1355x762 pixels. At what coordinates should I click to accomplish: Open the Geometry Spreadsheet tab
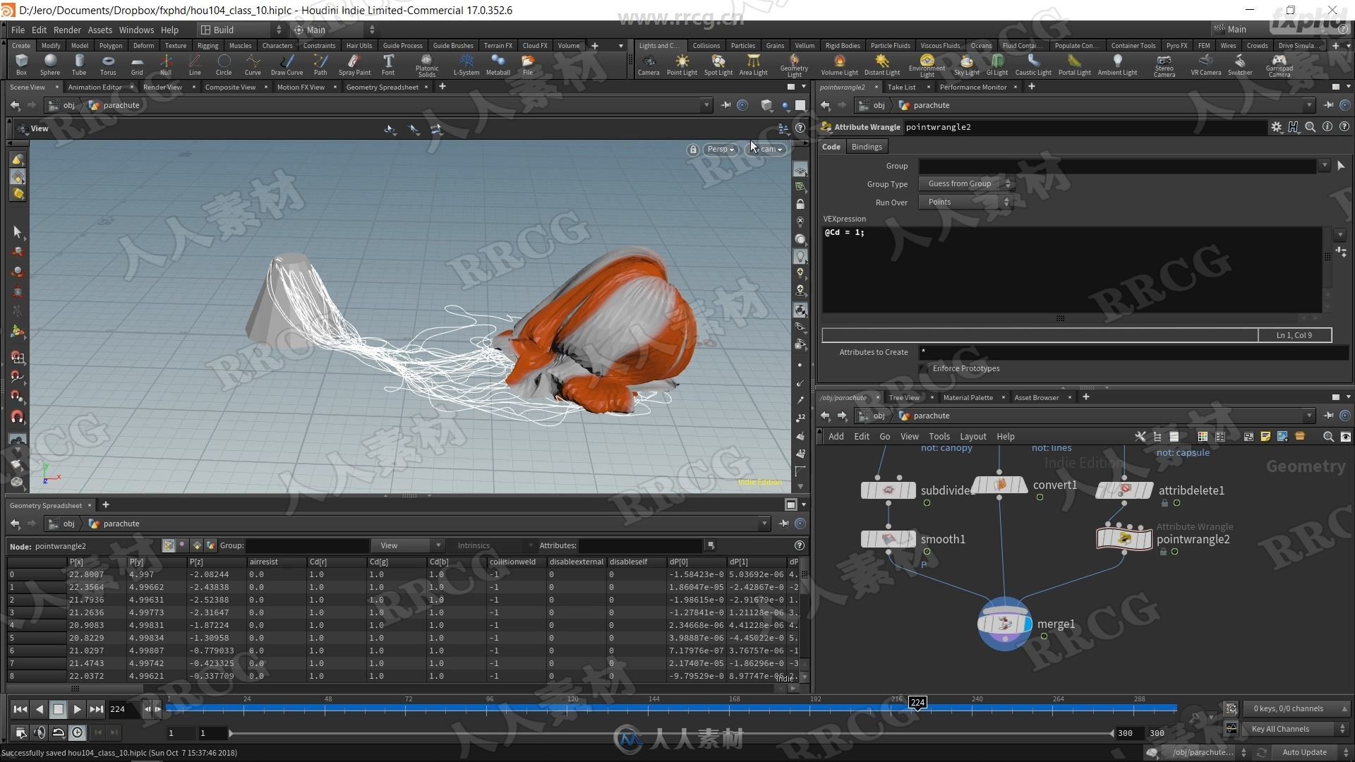pos(382,87)
